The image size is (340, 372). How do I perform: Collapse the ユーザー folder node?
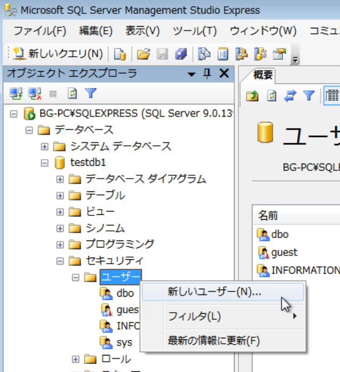point(75,277)
